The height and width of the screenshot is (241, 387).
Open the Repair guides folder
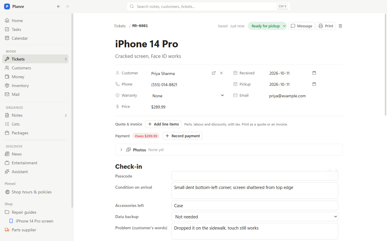35,212
